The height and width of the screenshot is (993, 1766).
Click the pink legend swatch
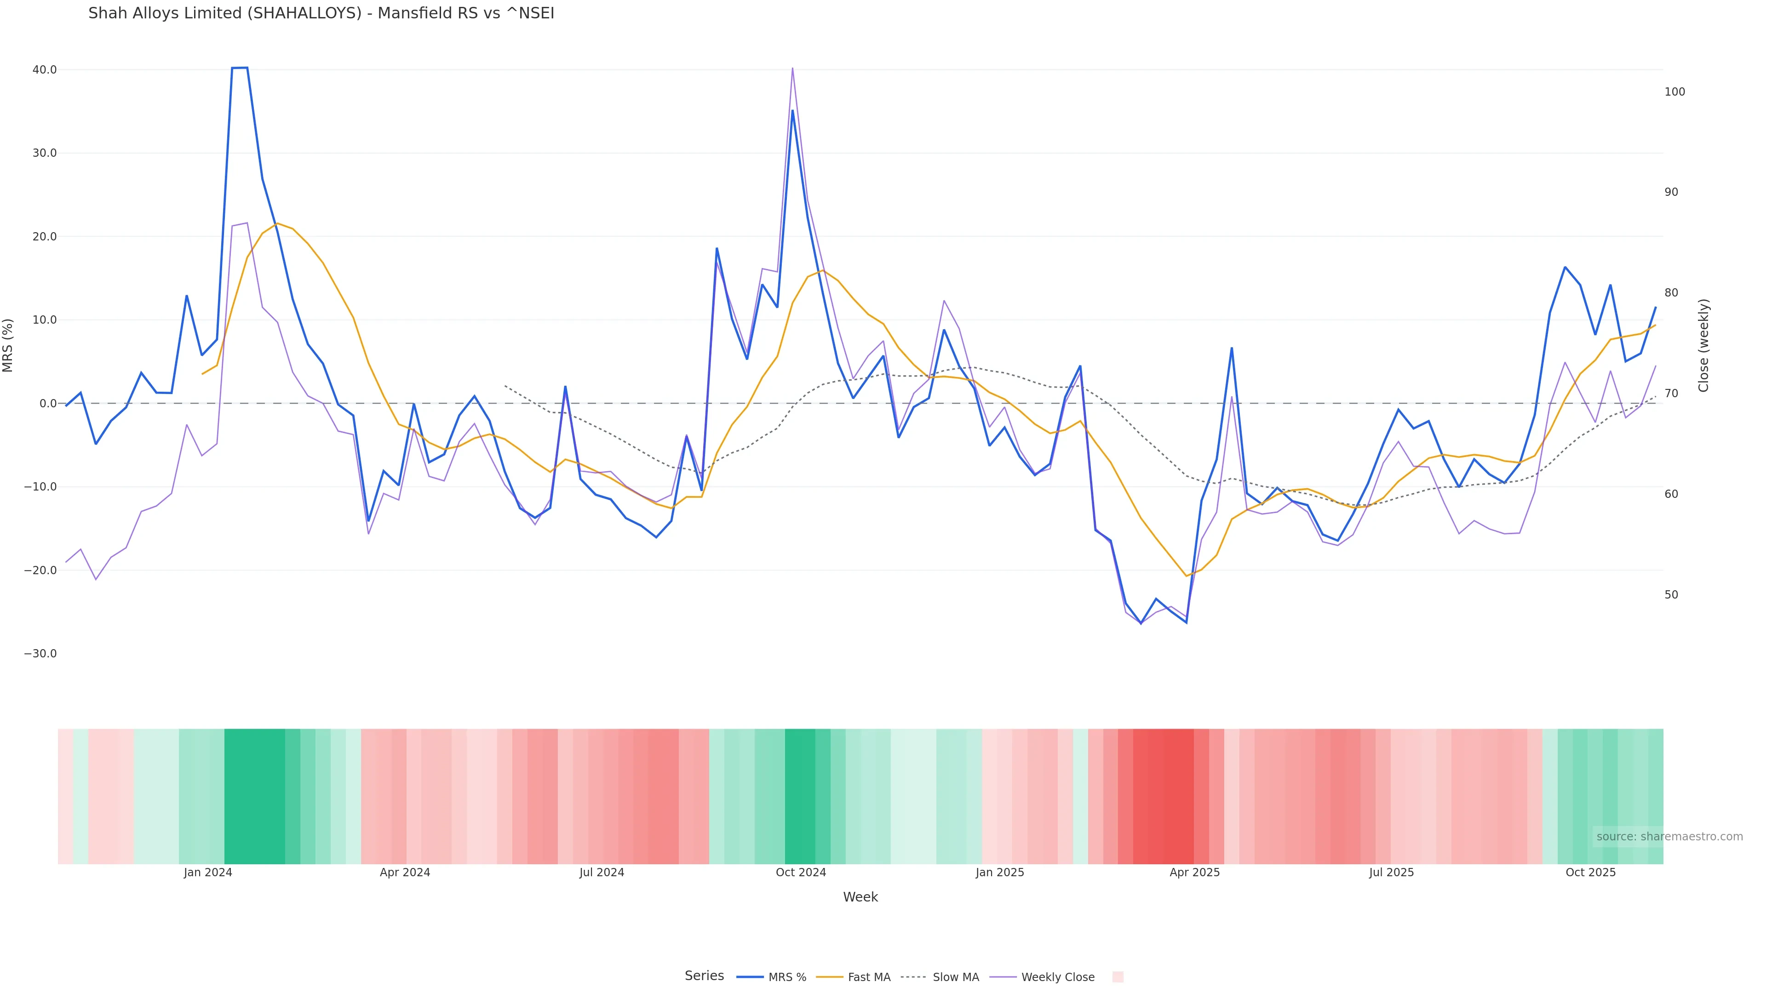pyautogui.click(x=1118, y=977)
